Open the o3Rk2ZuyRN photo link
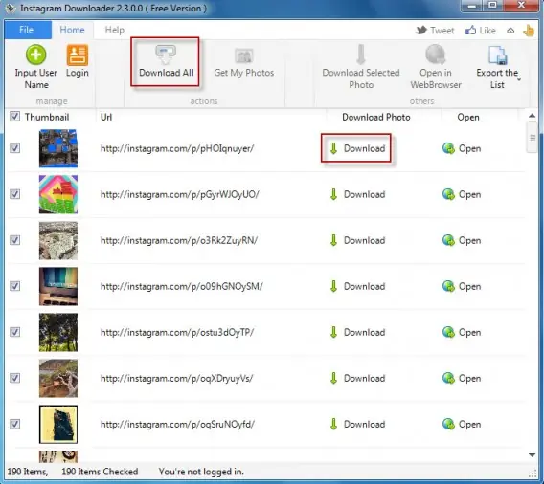The height and width of the screenshot is (484, 544). click(462, 240)
